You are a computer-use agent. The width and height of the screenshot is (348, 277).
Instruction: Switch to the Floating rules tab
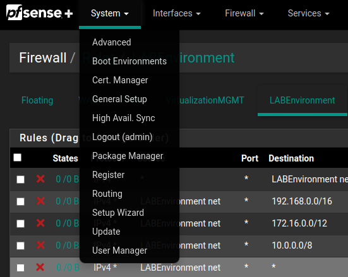37,100
